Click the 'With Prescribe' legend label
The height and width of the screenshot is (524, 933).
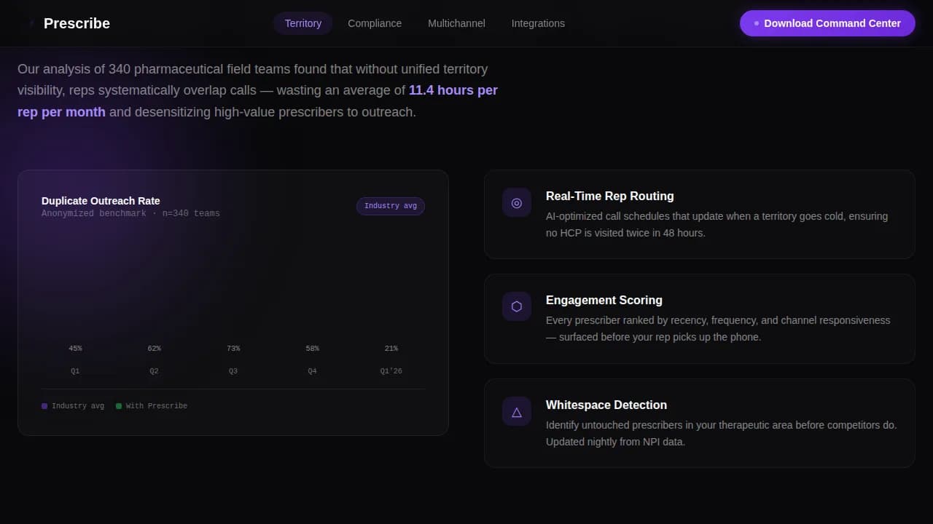pyautogui.click(x=157, y=406)
